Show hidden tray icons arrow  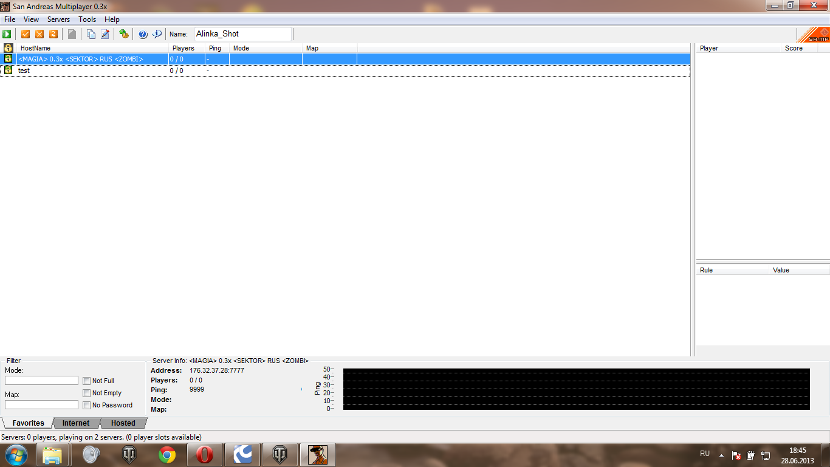(x=721, y=455)
